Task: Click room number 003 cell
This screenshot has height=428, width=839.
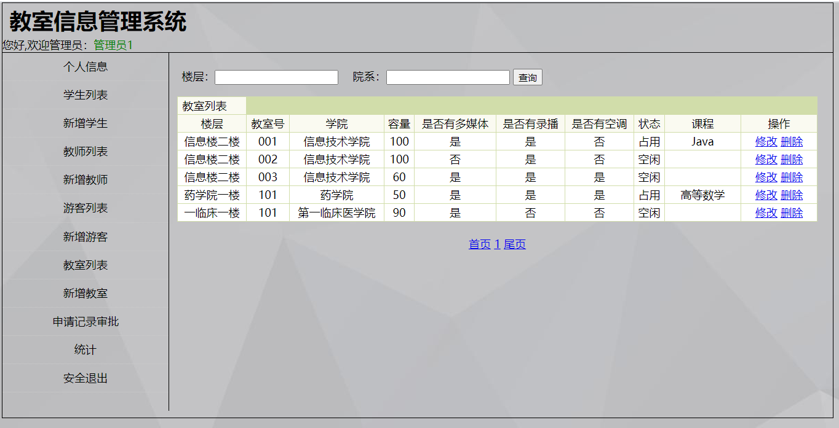Action: click(268, 177)
